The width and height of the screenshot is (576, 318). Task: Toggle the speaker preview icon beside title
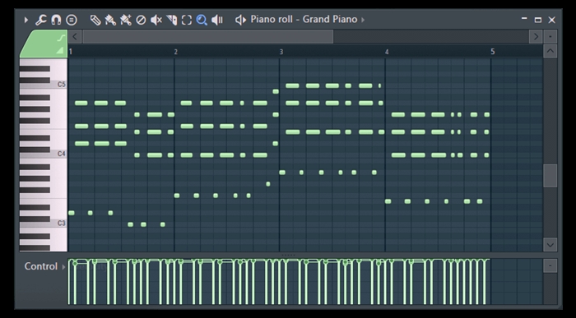point(240,20)
